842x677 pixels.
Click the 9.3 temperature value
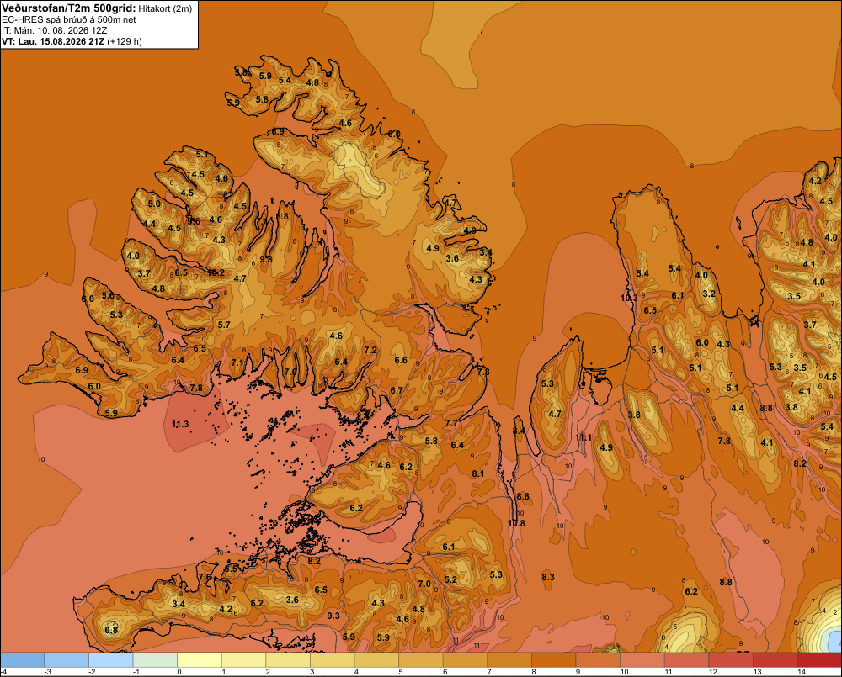pos(333,616)
